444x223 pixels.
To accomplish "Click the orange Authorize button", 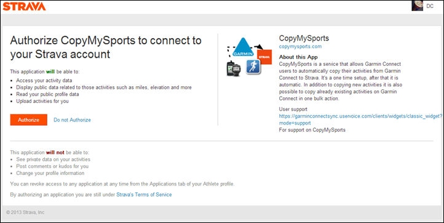I will [x=29, y=120].
